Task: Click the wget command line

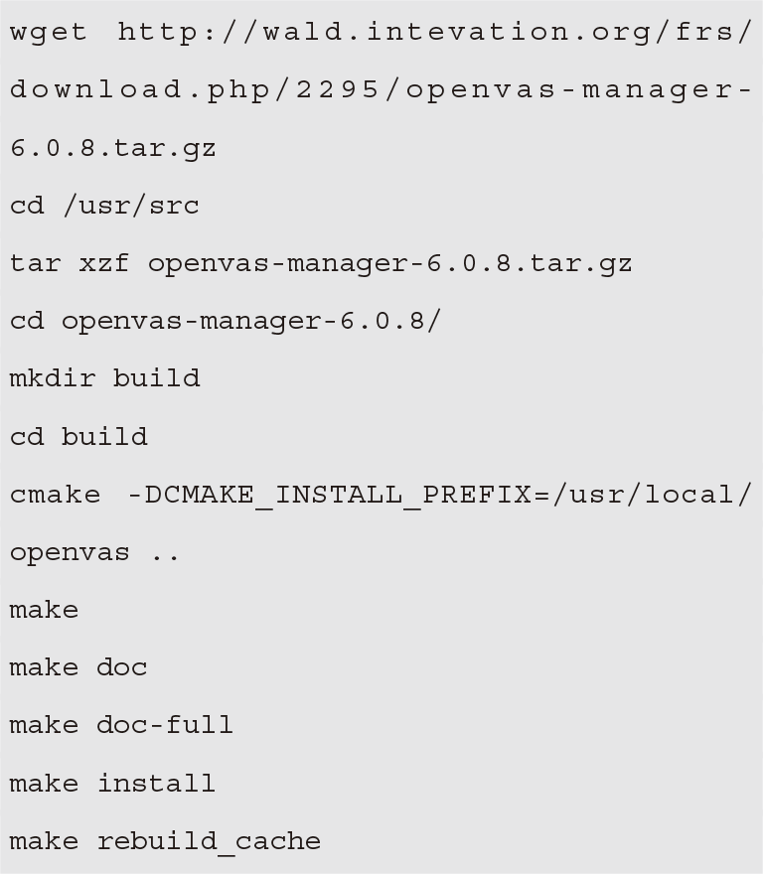Action: pyautogui.click(x=381, y=33)
